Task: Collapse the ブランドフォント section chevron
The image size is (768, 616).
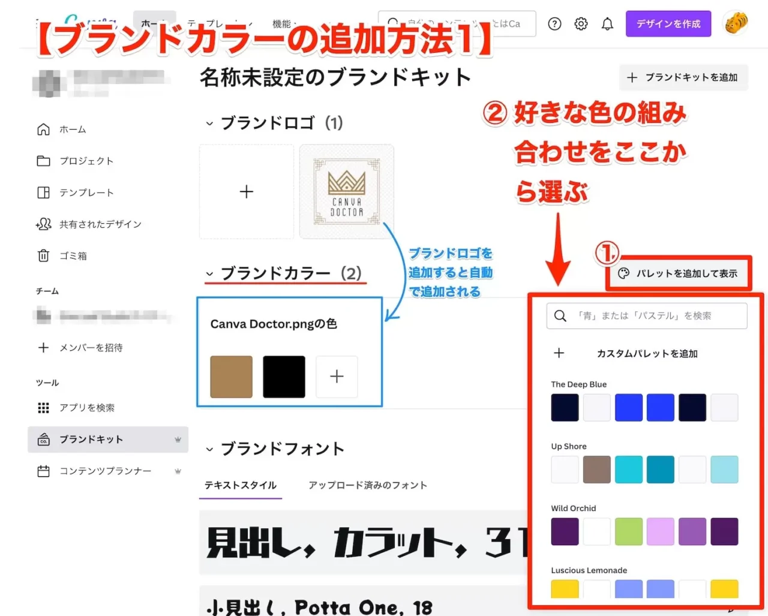Action: [209, 449]
